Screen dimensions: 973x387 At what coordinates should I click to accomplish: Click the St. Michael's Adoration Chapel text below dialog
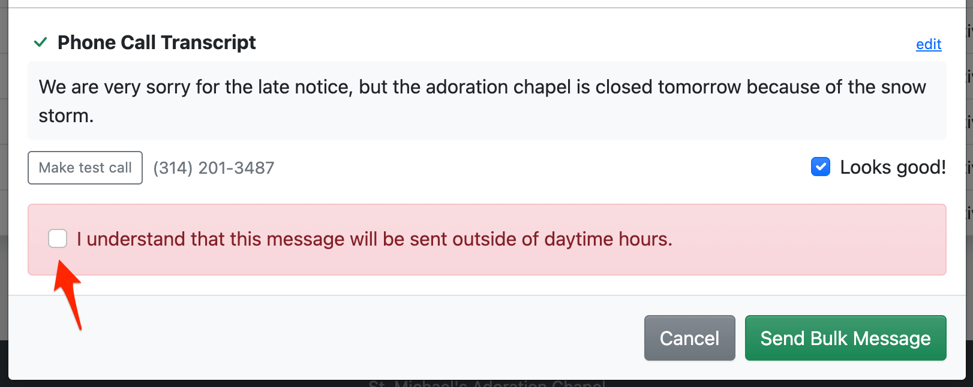click(x=486, y=383)
